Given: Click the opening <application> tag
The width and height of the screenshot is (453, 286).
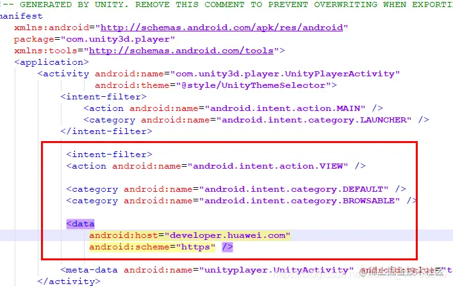Looking at the screenshot, I should pyautogui.click(x=51, y=62).
